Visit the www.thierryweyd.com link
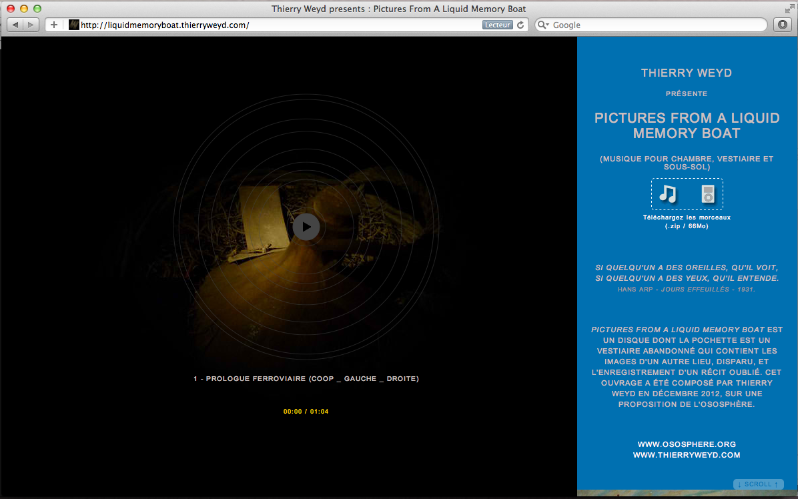The width and height of the screenshot is (798, 499). point(687,455)
